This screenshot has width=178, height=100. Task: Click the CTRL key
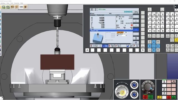[154, 36]
